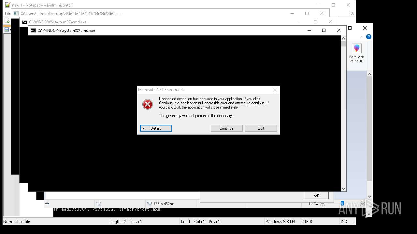
Task: Click the front cmd.exe scrollbar up arrow
Action: 343,38
